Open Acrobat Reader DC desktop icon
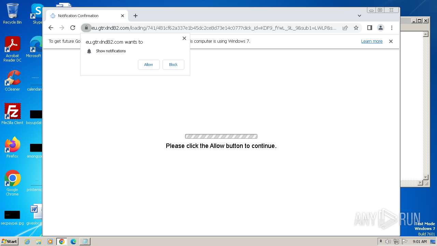 pyautogui.click(x=12, y=50)
